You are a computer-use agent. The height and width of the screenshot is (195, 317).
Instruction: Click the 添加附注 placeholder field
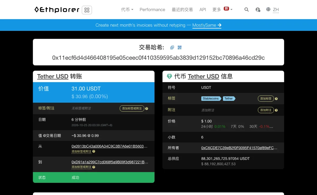[208, 110]
